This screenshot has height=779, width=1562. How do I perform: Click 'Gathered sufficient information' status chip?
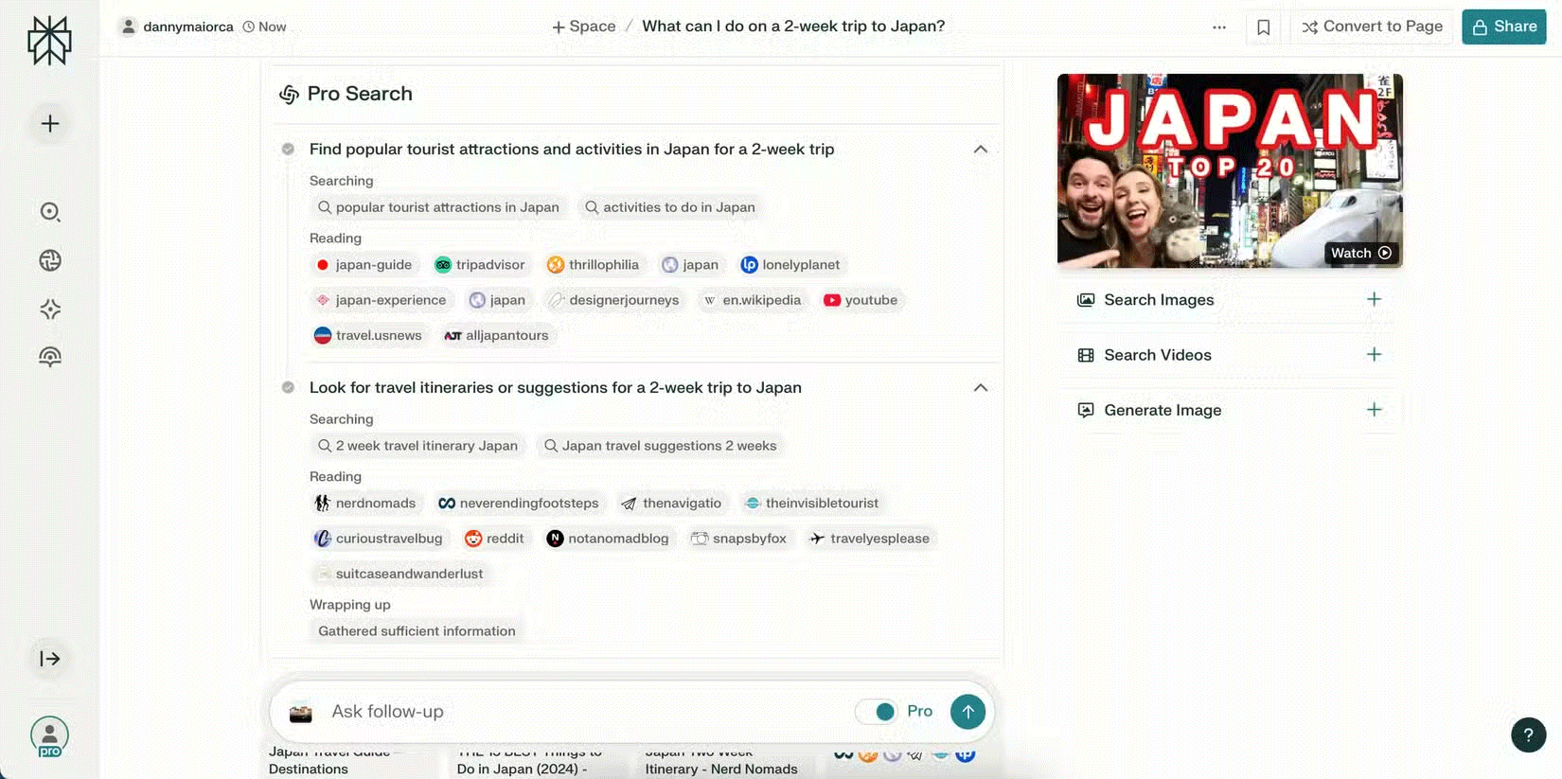click(417, 631)
